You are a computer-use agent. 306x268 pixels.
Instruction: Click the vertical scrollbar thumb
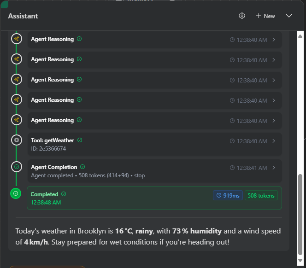300,215
